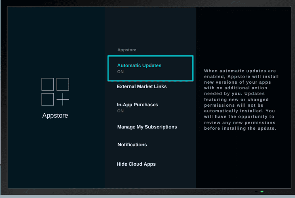
Task: Open External Market Links option
Action: [x=141, y=86]
